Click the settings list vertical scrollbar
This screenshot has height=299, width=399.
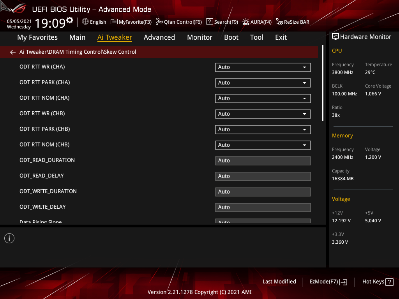pos(323,83)
